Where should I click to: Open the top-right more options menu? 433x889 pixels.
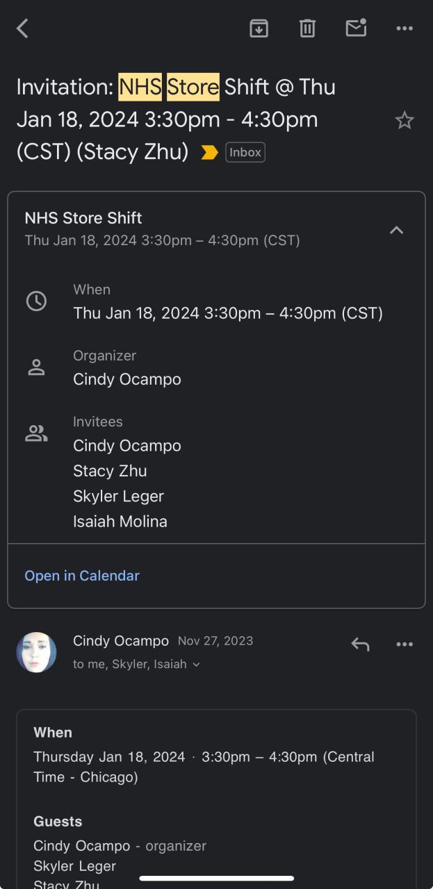pyautogui.click(x=405, y=28)
